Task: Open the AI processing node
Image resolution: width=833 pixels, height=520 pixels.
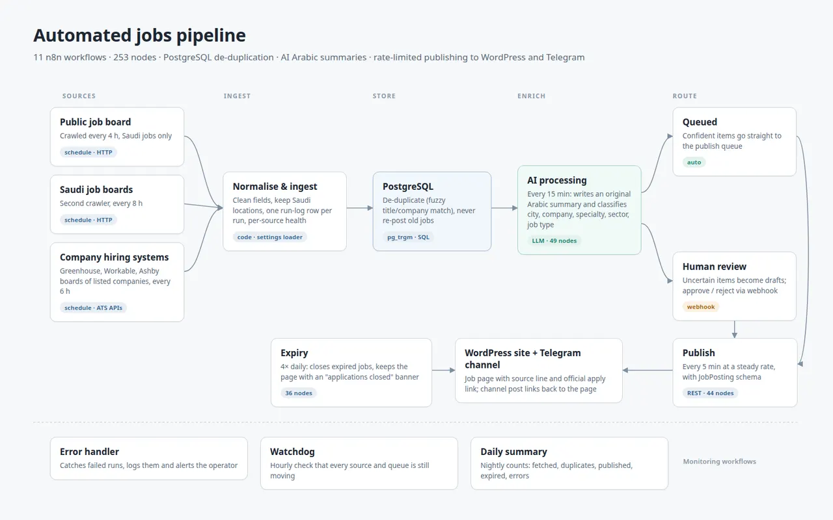Action: 579,210
